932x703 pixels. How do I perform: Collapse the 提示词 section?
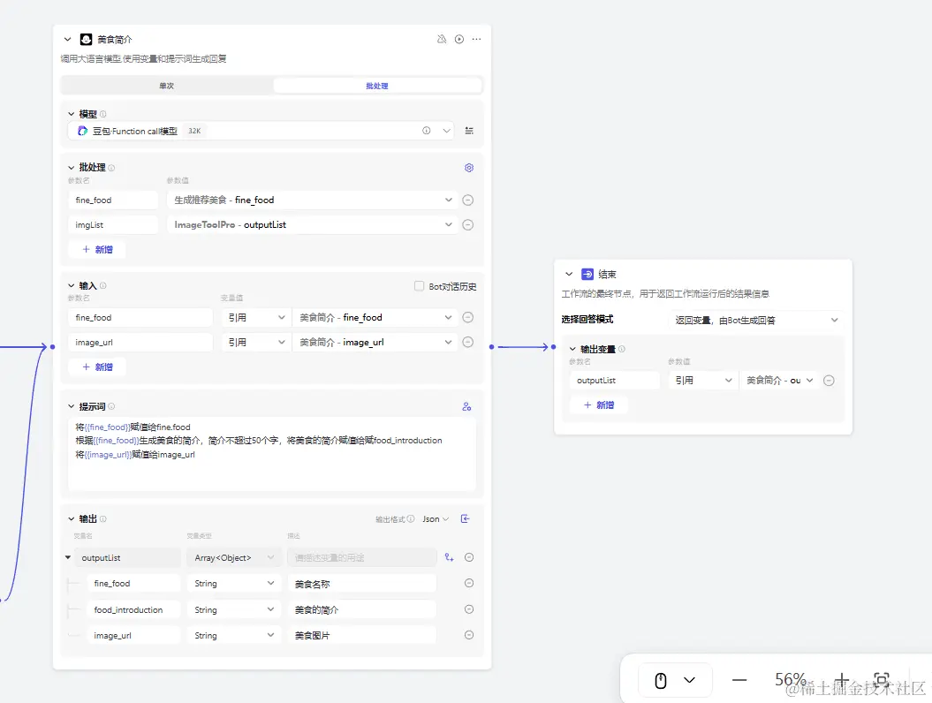point(72,406)
